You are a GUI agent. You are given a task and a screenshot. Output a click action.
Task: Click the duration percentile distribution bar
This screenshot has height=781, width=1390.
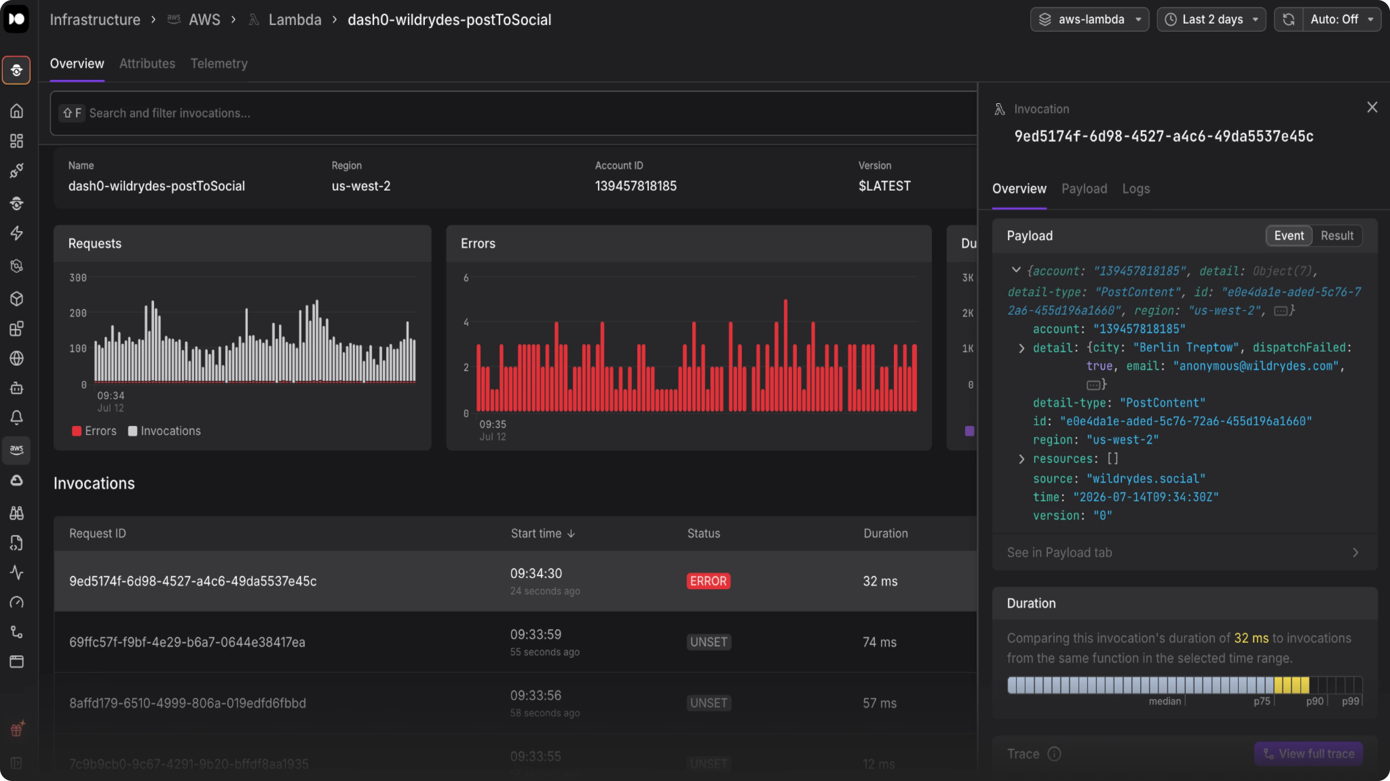1185,685
